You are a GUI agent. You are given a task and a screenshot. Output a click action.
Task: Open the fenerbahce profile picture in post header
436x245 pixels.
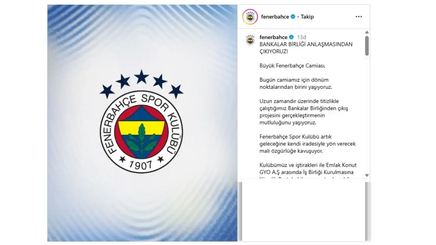point(250,17)
